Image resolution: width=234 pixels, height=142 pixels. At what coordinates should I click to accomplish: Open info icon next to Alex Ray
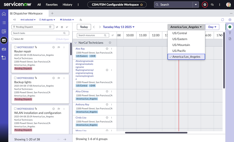107,49
